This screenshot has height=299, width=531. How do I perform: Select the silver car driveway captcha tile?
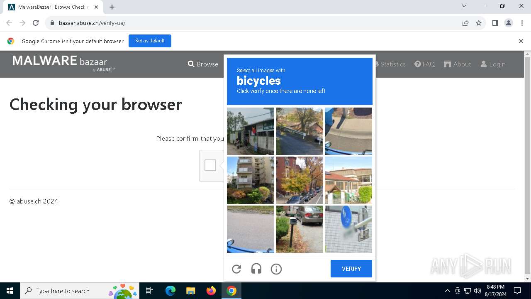(x=300, y=229)
